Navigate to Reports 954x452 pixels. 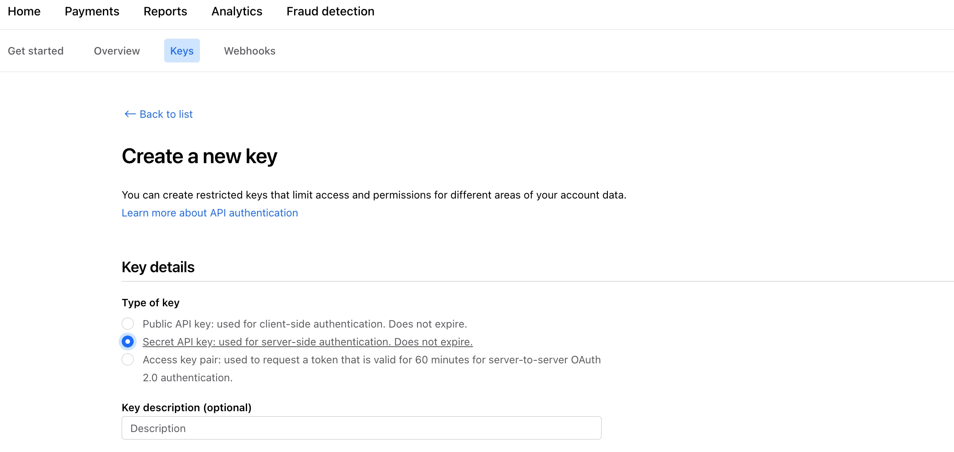(x=165, y=11)
